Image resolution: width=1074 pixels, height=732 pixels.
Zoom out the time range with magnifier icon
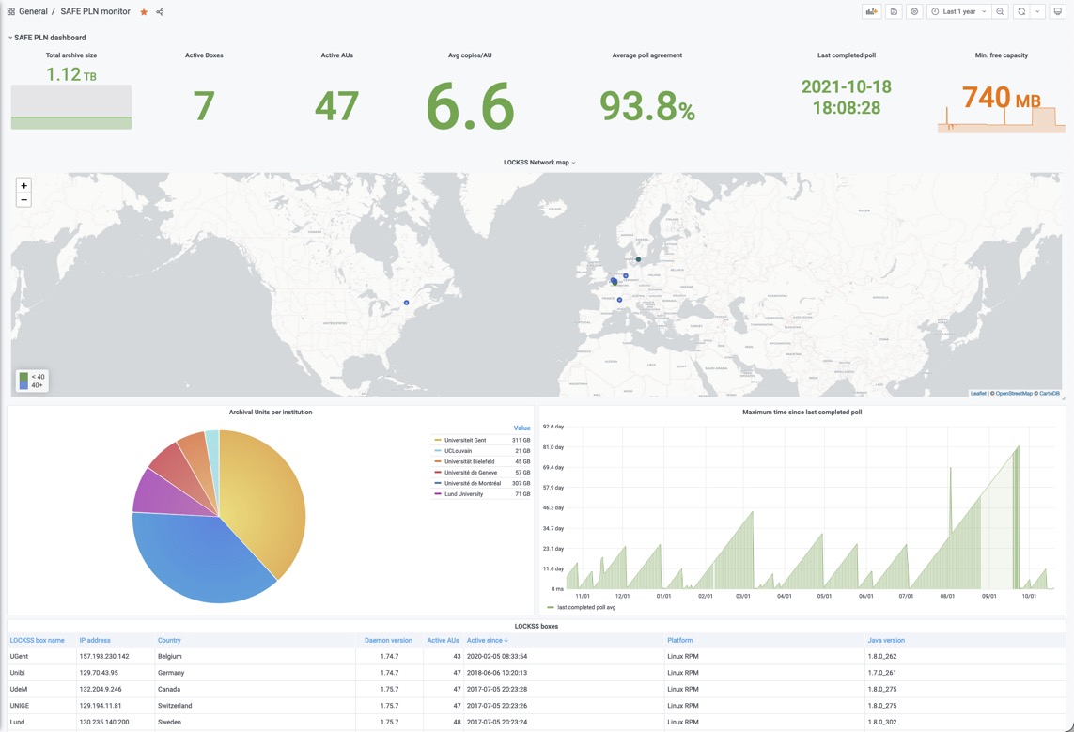click(x=1000, y=11)
